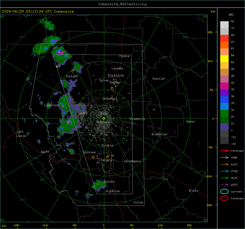Click the Banff label

[45, 152]
